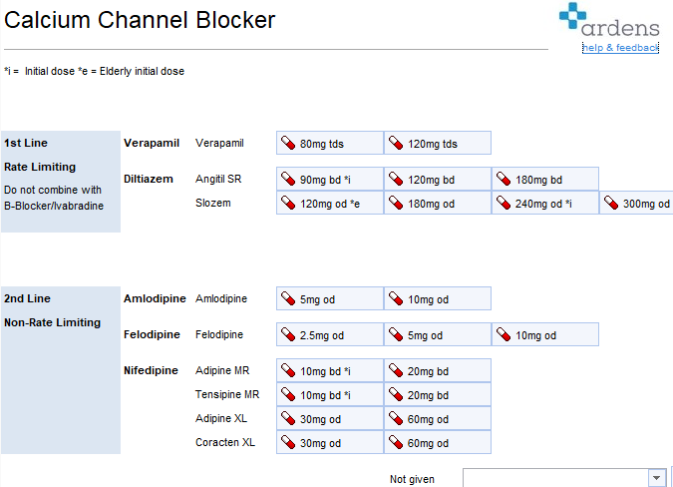Select Slozem 120mg od elderly initial dose
The image size is (673, 487).
(x=329, y=204)
